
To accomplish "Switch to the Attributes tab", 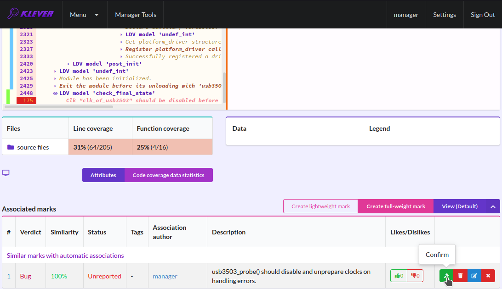I will [103, 175].
